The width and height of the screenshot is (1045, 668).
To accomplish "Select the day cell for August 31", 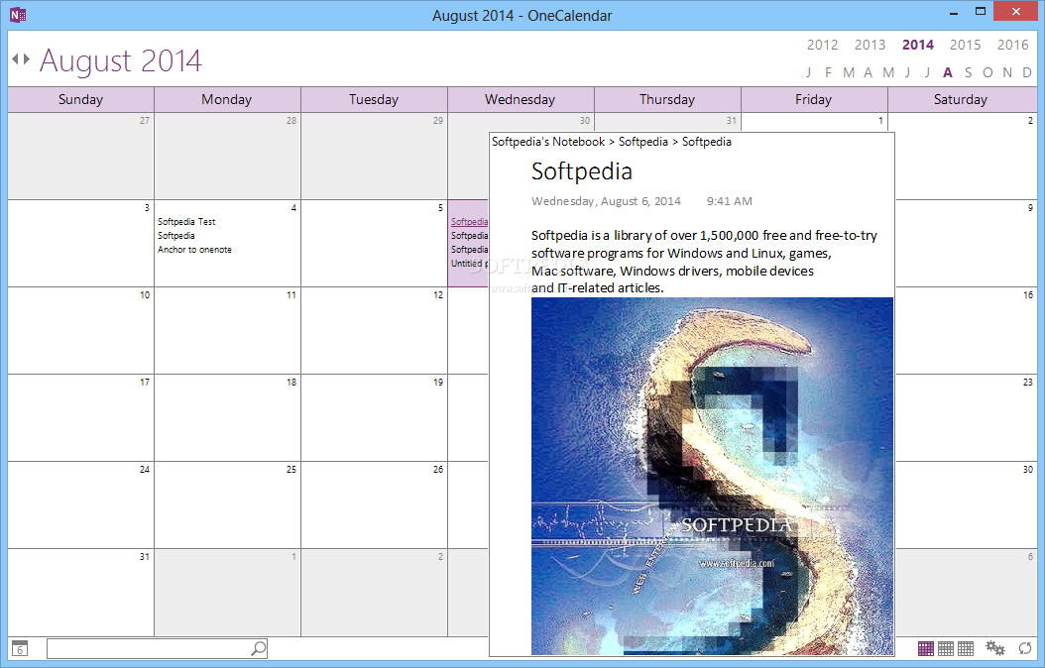I will [80, 593].
